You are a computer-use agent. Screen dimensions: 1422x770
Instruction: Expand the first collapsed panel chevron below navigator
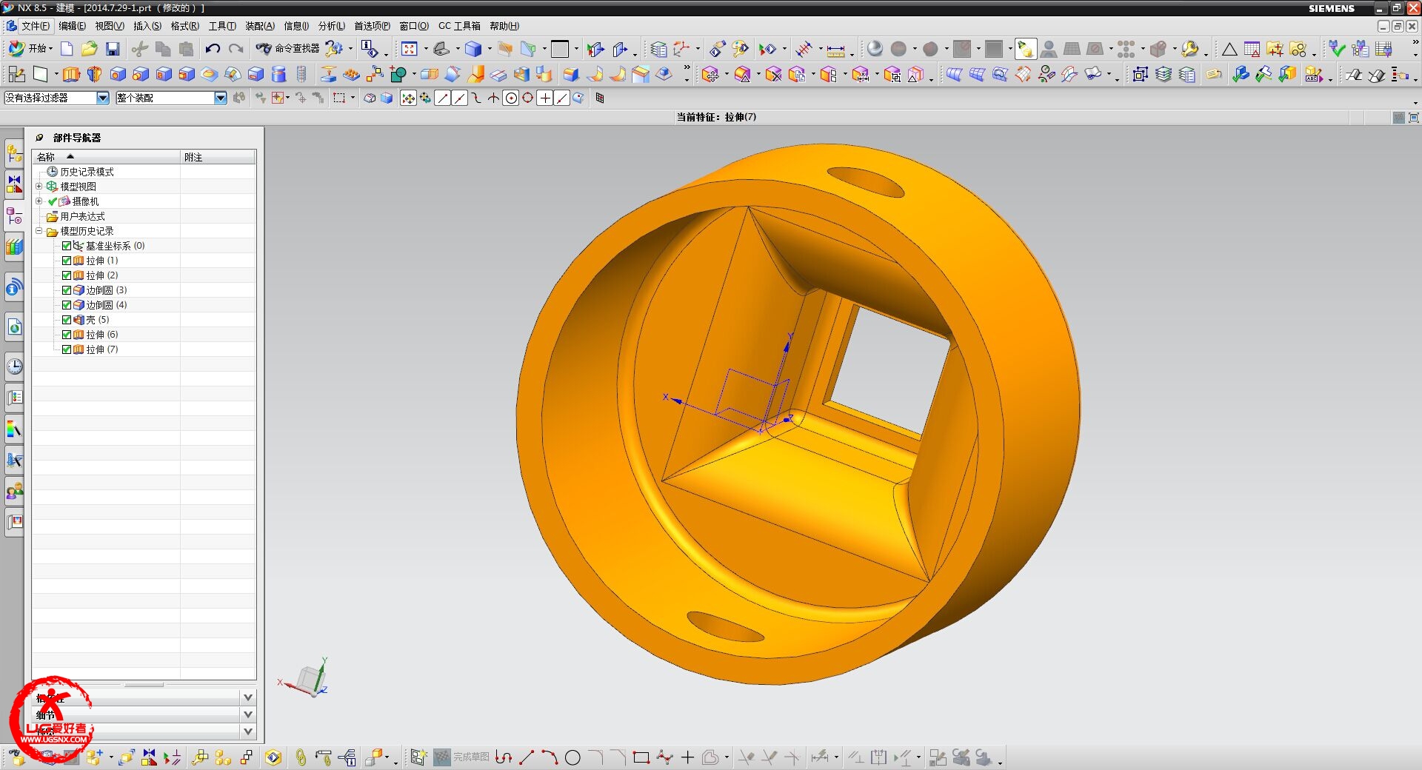coord(248,697)
